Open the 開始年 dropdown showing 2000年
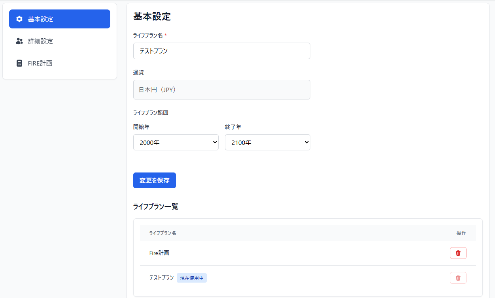 click(176, 142)
